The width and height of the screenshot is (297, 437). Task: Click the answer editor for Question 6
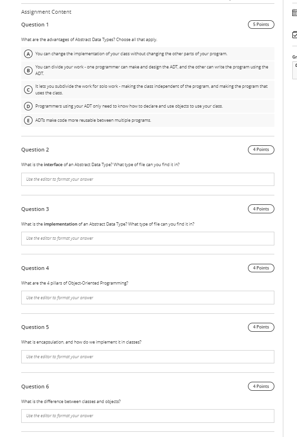(147, 416)
